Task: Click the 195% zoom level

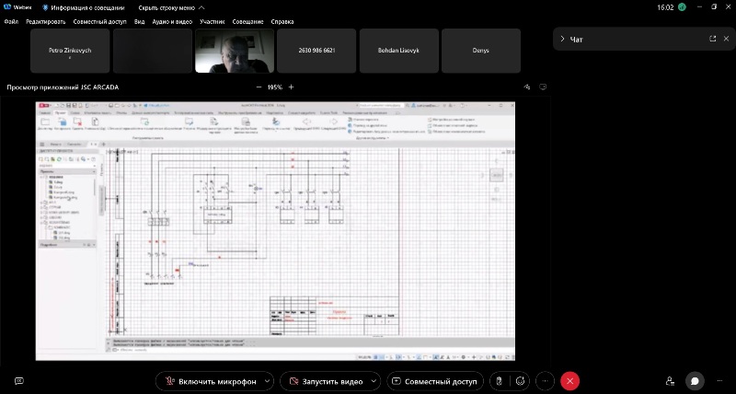Action: point(274,87)
